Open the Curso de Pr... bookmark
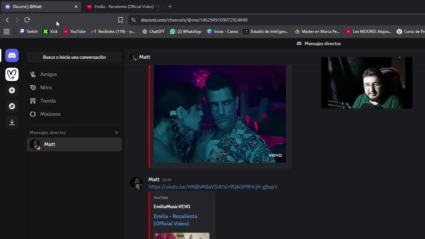Screen dimensions: 425x239 coord(411,32)
